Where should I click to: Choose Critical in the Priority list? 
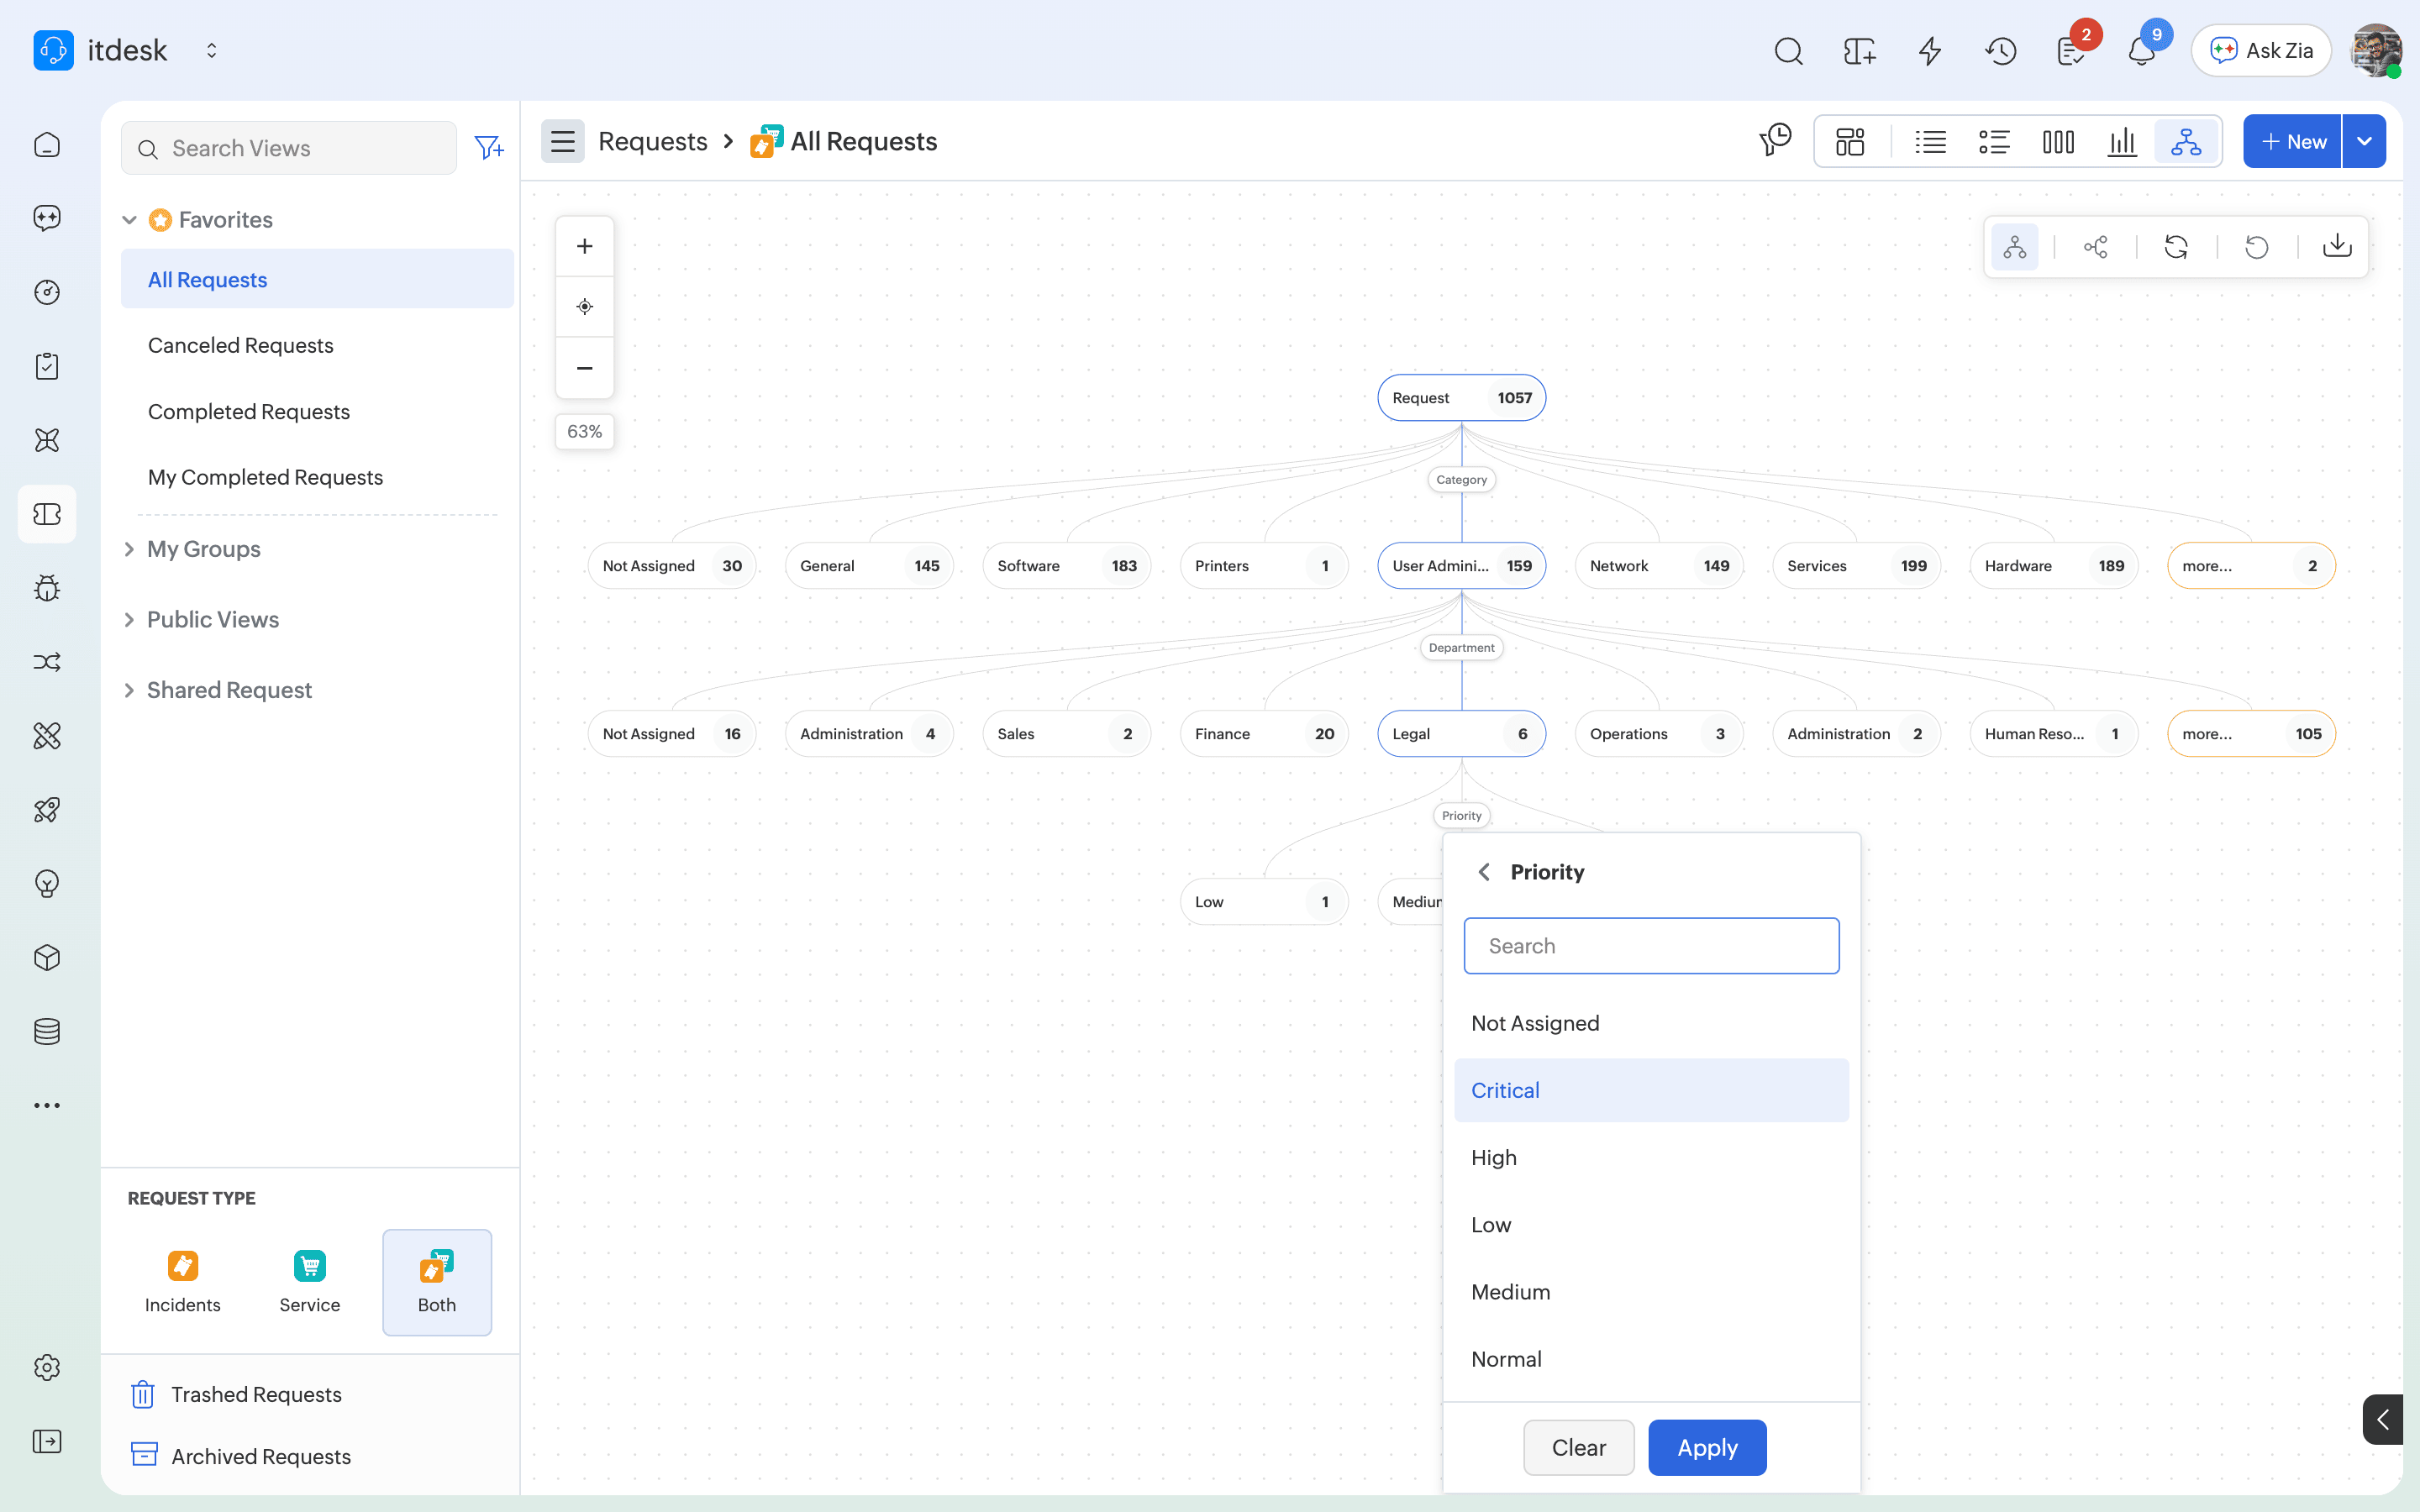[1651, 1090]
